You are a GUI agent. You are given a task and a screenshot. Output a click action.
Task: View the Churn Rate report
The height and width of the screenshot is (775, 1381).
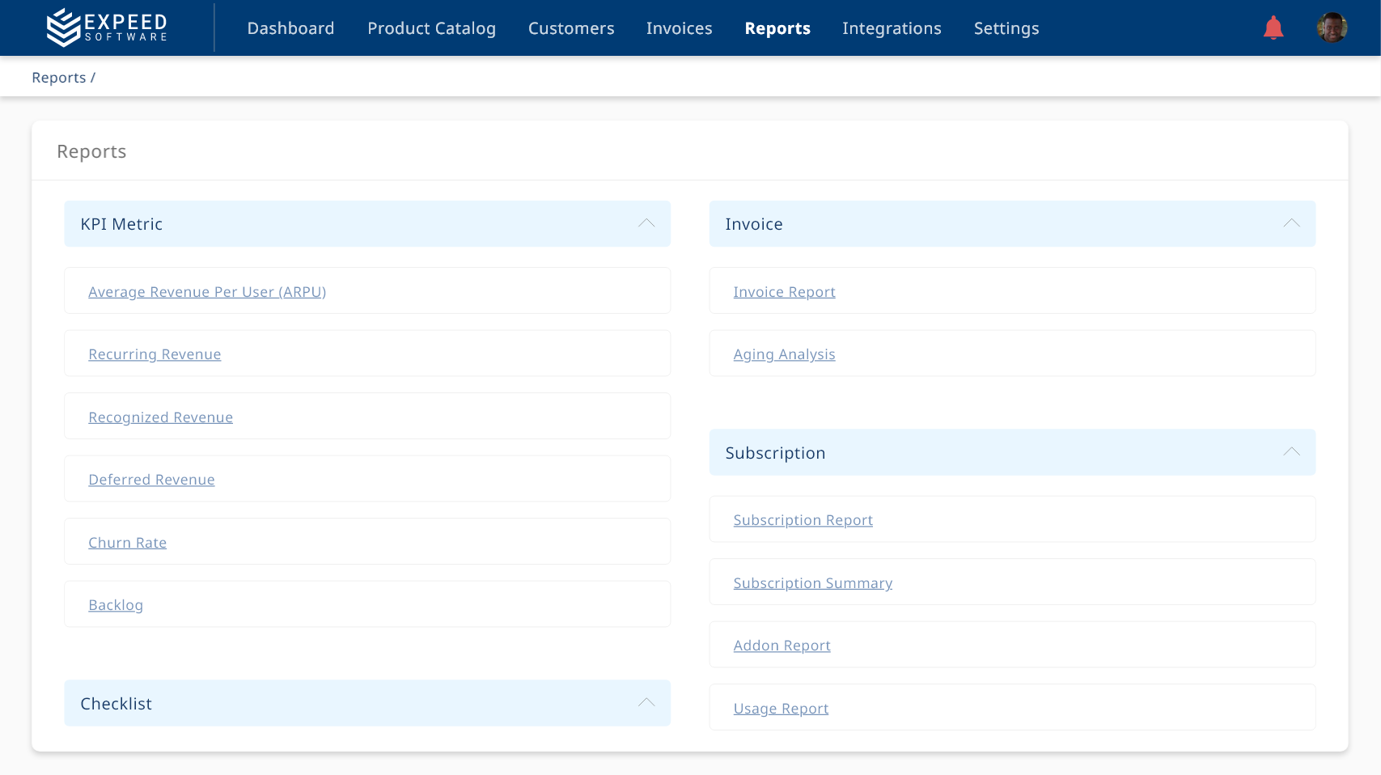point(127,543)
